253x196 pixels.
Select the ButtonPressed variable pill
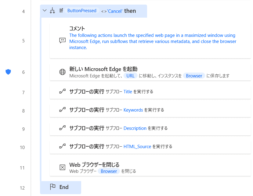tap(82, 11)
